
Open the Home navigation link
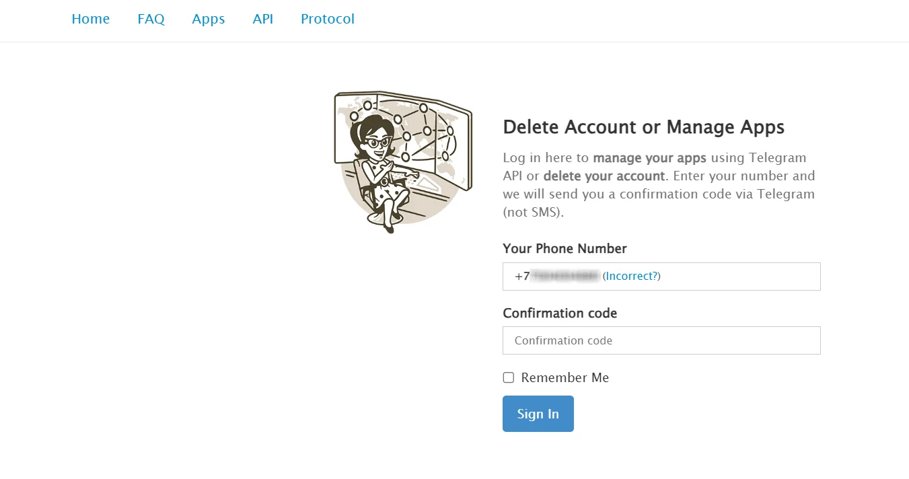(x=90, y=19)
